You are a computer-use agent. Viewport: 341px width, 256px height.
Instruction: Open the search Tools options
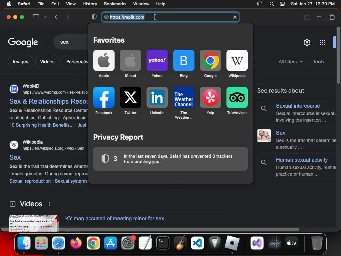pyautogui.click(x=318, y=62)
